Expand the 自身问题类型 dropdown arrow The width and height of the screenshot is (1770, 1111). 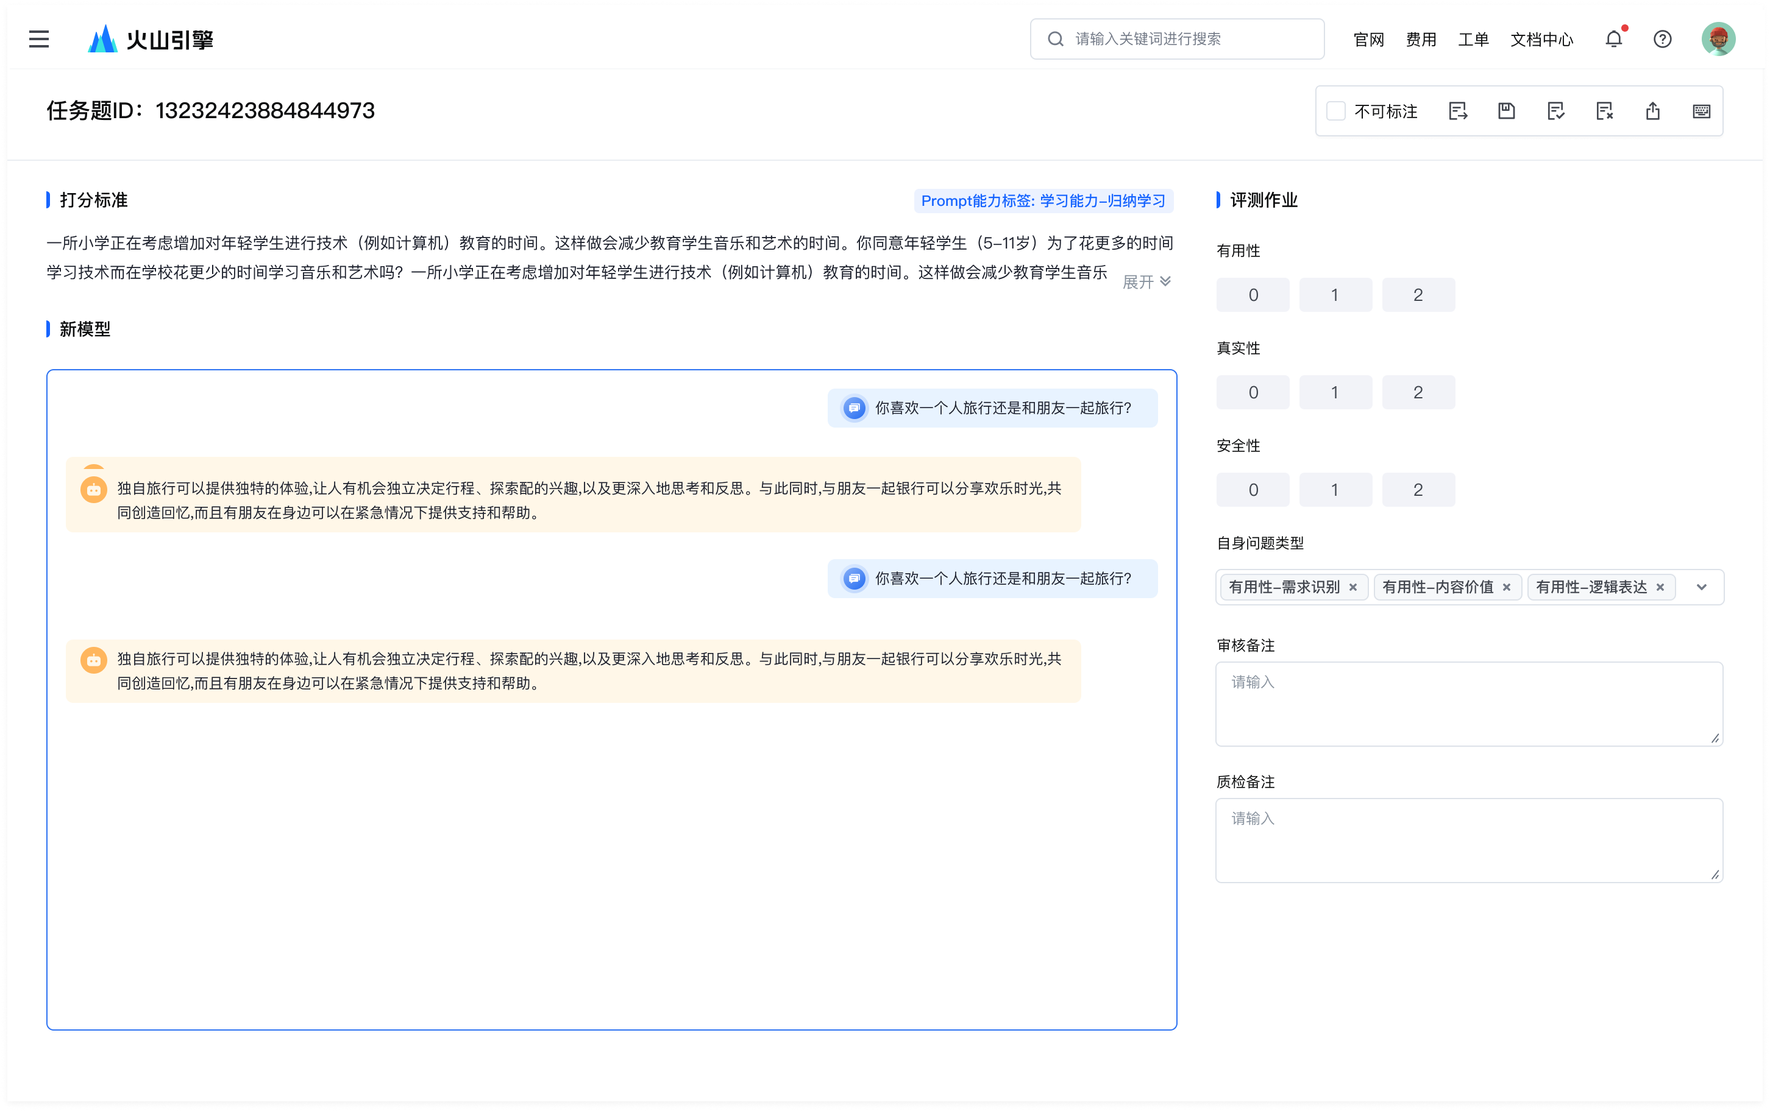1702,587
